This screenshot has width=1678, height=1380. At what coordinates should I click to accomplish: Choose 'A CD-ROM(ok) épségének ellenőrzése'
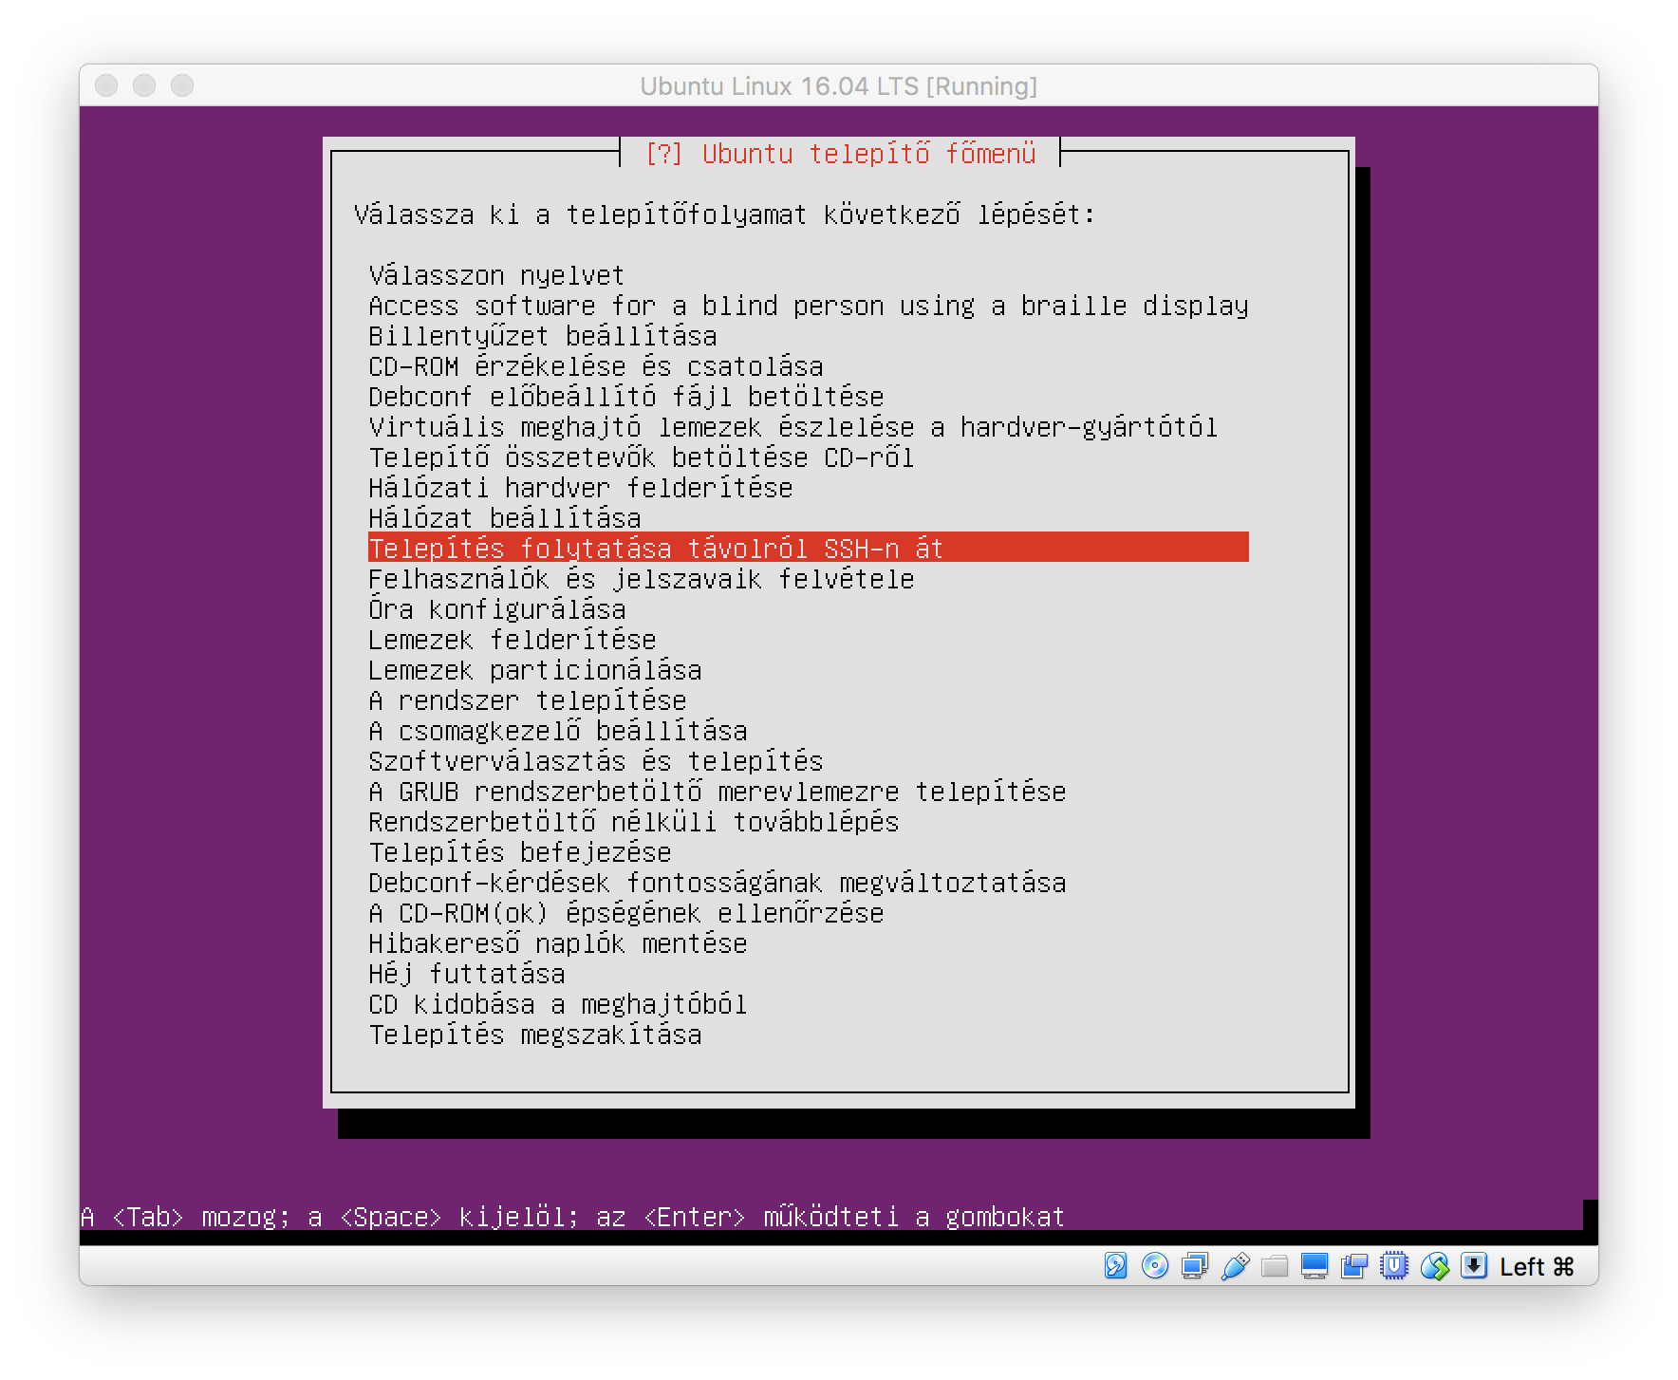[626, 913]
